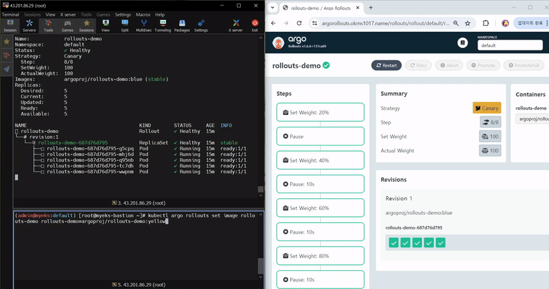549x289 pixels.
Task: Reload the Argo Rollouts page
Action: click(299, 23)
